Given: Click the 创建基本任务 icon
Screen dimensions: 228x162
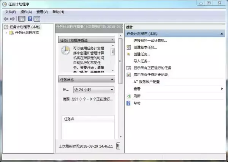Looking at the screenshot, I should point(128,47).
